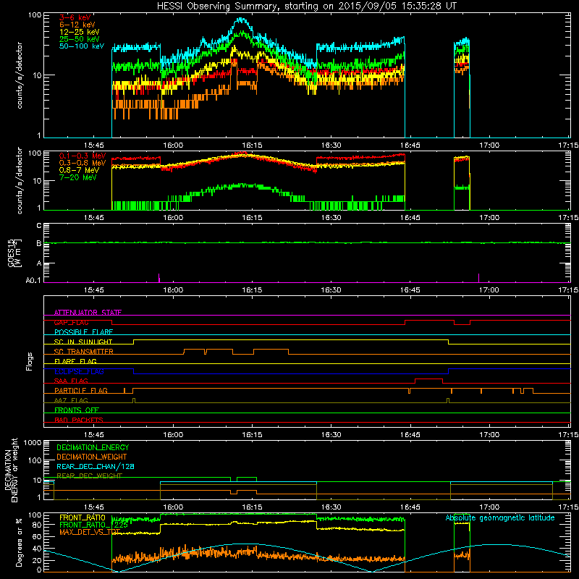Select the 0.1-0.3 MeV legend label
The image size is (579, 579).
(x=83, y=156)
